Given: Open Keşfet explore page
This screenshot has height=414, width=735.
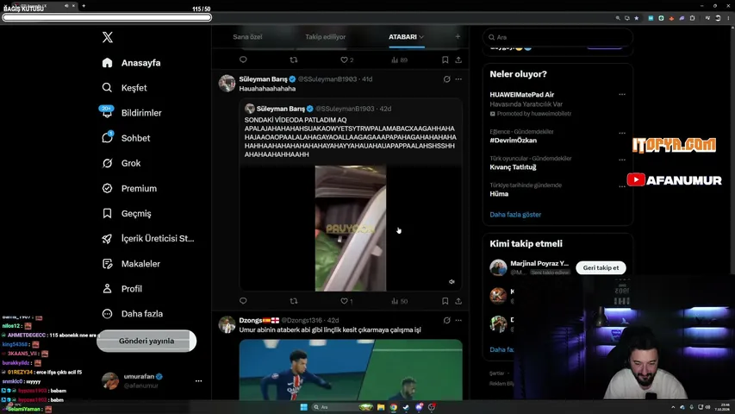Looking at the screenshot, I should tap(124, 88).
